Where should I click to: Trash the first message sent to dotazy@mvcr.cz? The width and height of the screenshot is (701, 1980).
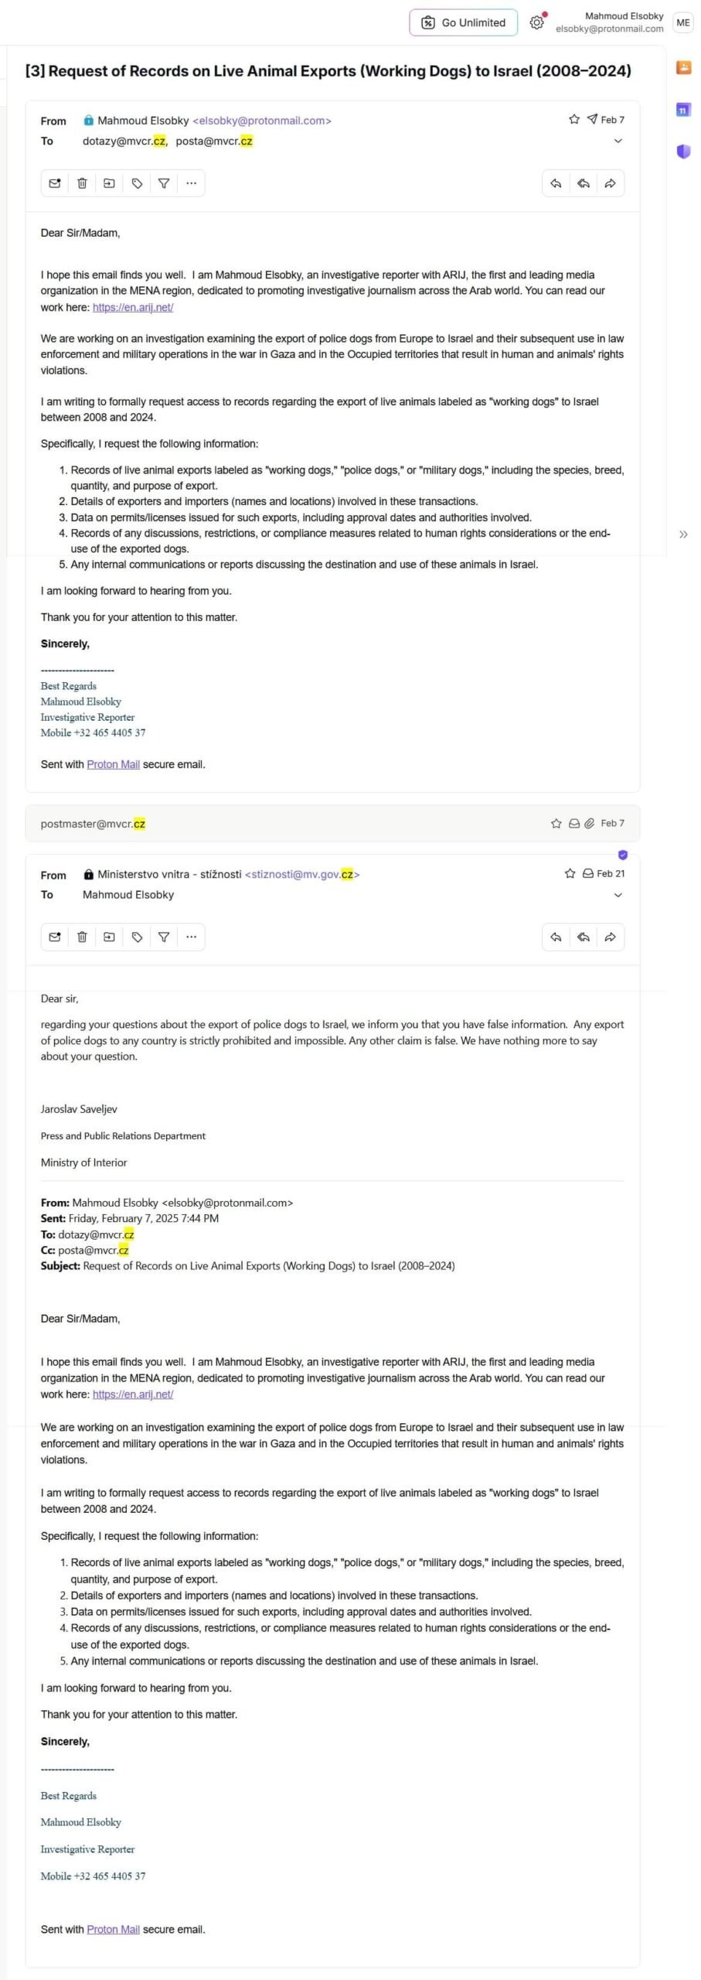82,183
